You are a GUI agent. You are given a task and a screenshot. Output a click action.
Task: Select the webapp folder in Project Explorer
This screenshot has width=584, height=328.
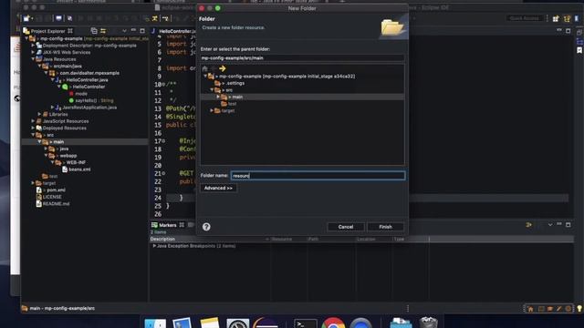tap(68, 156)
